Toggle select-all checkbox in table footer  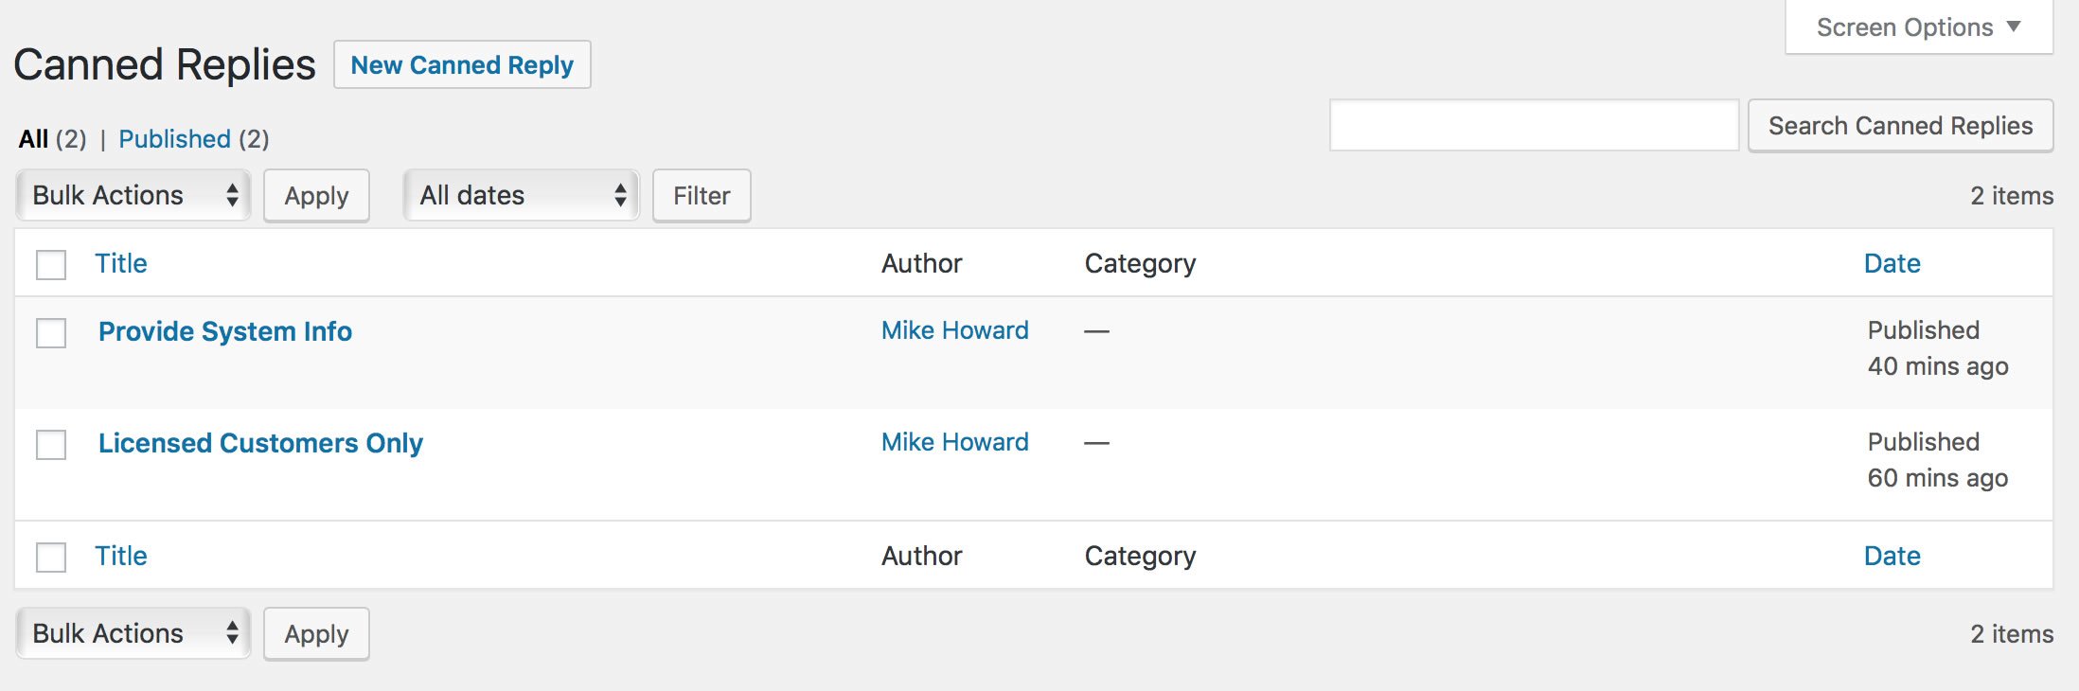click(x=51, y=557)
